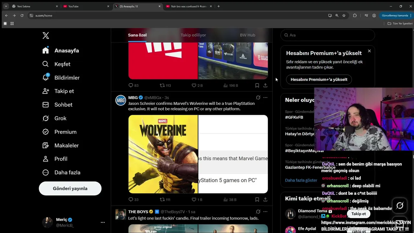
Task: Open the floating Grok button
Action: (x=400, y=205)
